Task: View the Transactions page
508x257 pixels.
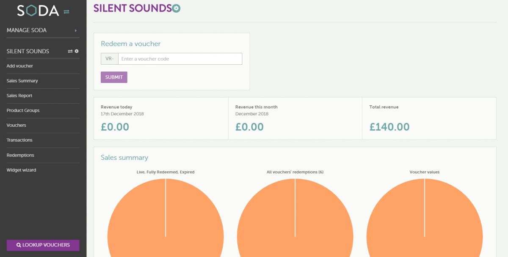Action: click(19, 140)
